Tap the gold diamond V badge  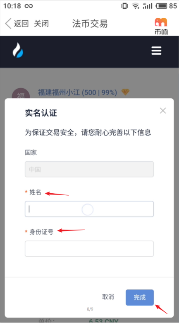(125, 92)
